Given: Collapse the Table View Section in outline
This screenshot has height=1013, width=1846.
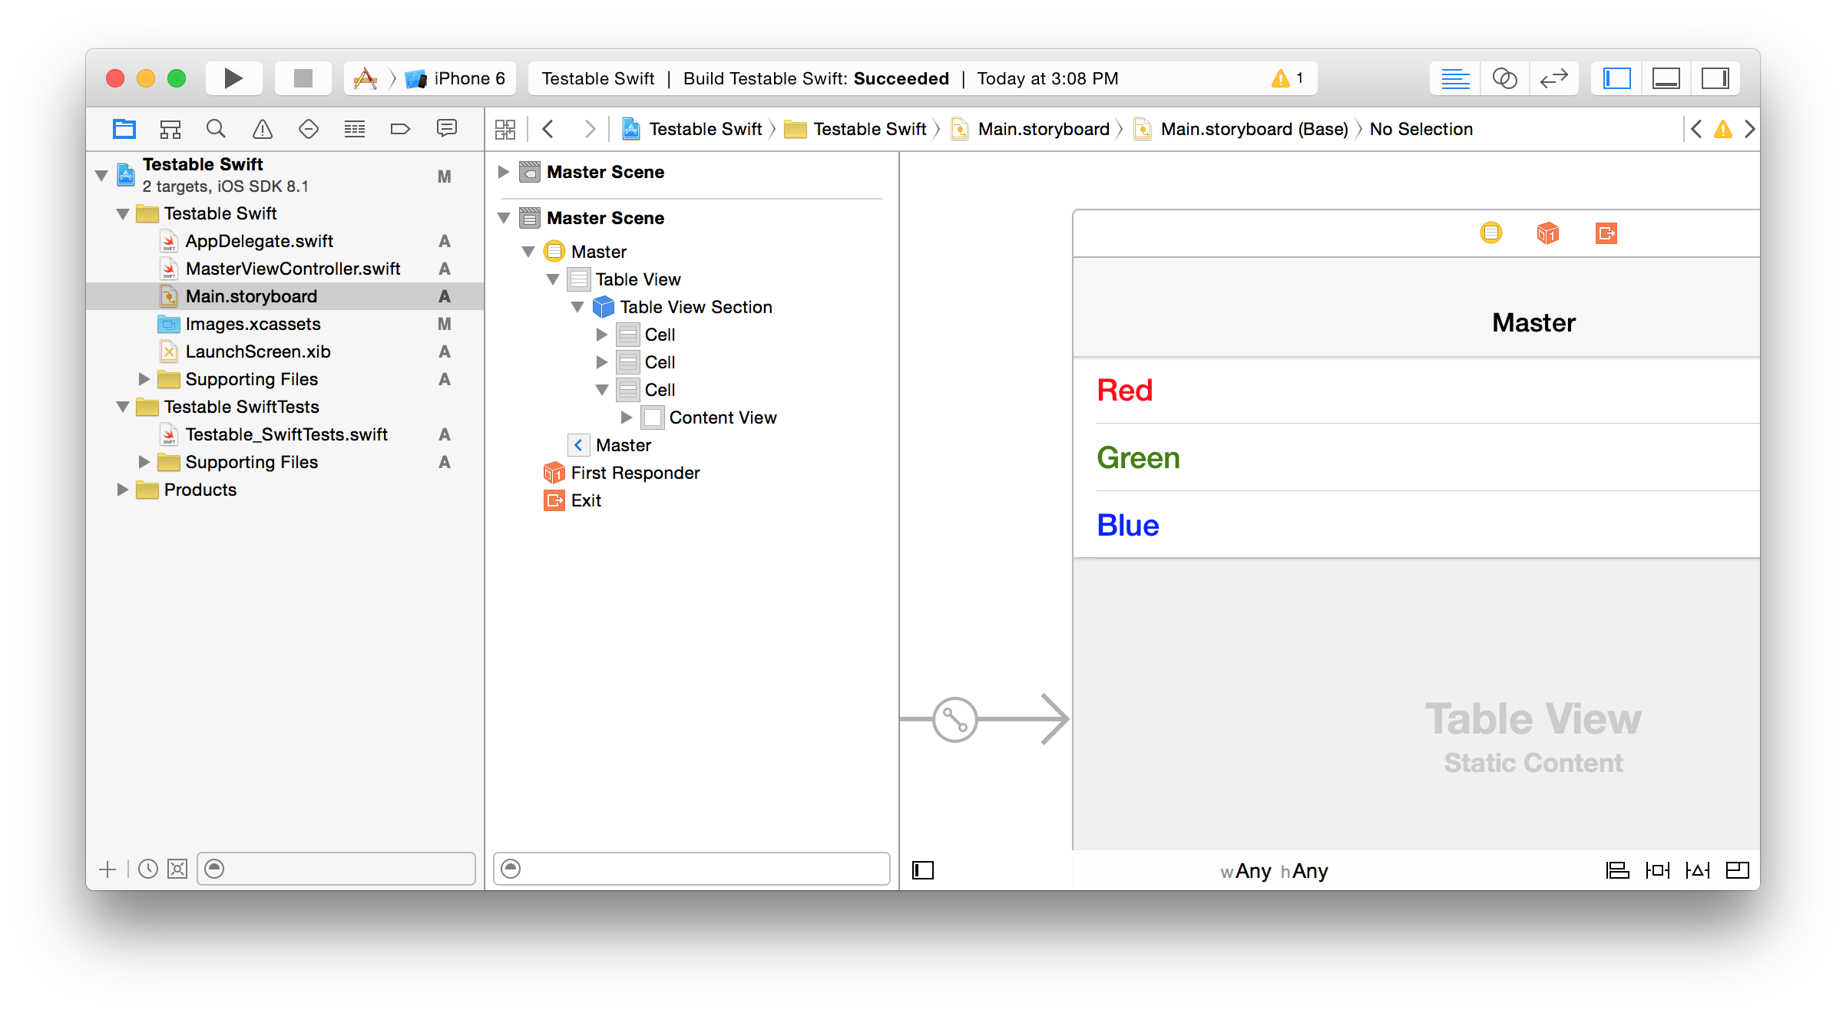Looking at the screenshot, I should click(x=578, y=306).
